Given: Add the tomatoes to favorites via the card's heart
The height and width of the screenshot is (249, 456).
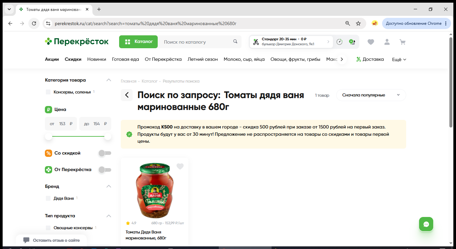Looking at the screenshot, I should [180, 166].
